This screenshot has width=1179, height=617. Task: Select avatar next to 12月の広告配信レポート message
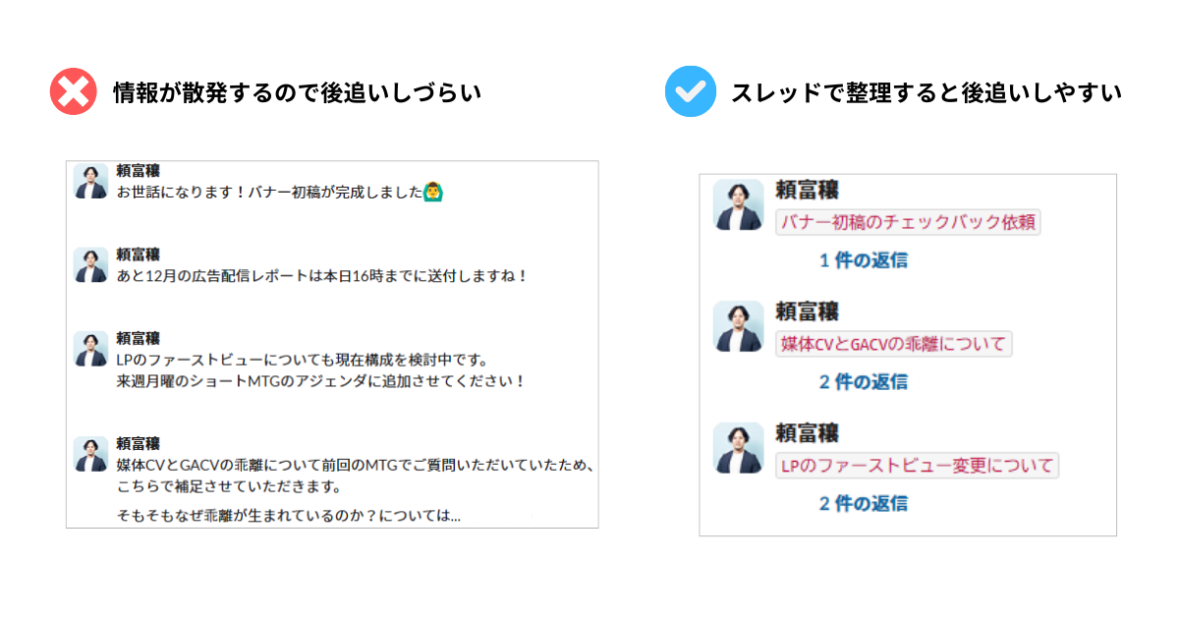click(x=90, y=265)
